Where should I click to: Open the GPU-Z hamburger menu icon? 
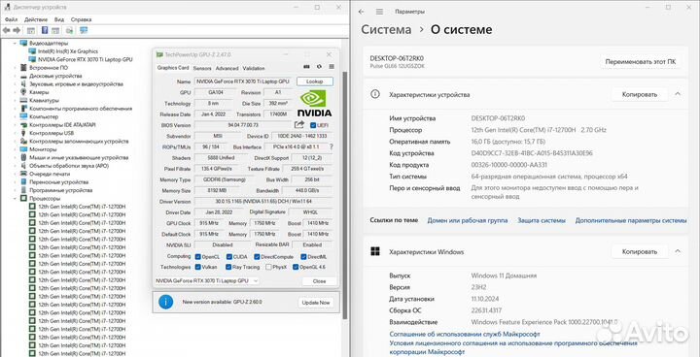coord(332,67)
